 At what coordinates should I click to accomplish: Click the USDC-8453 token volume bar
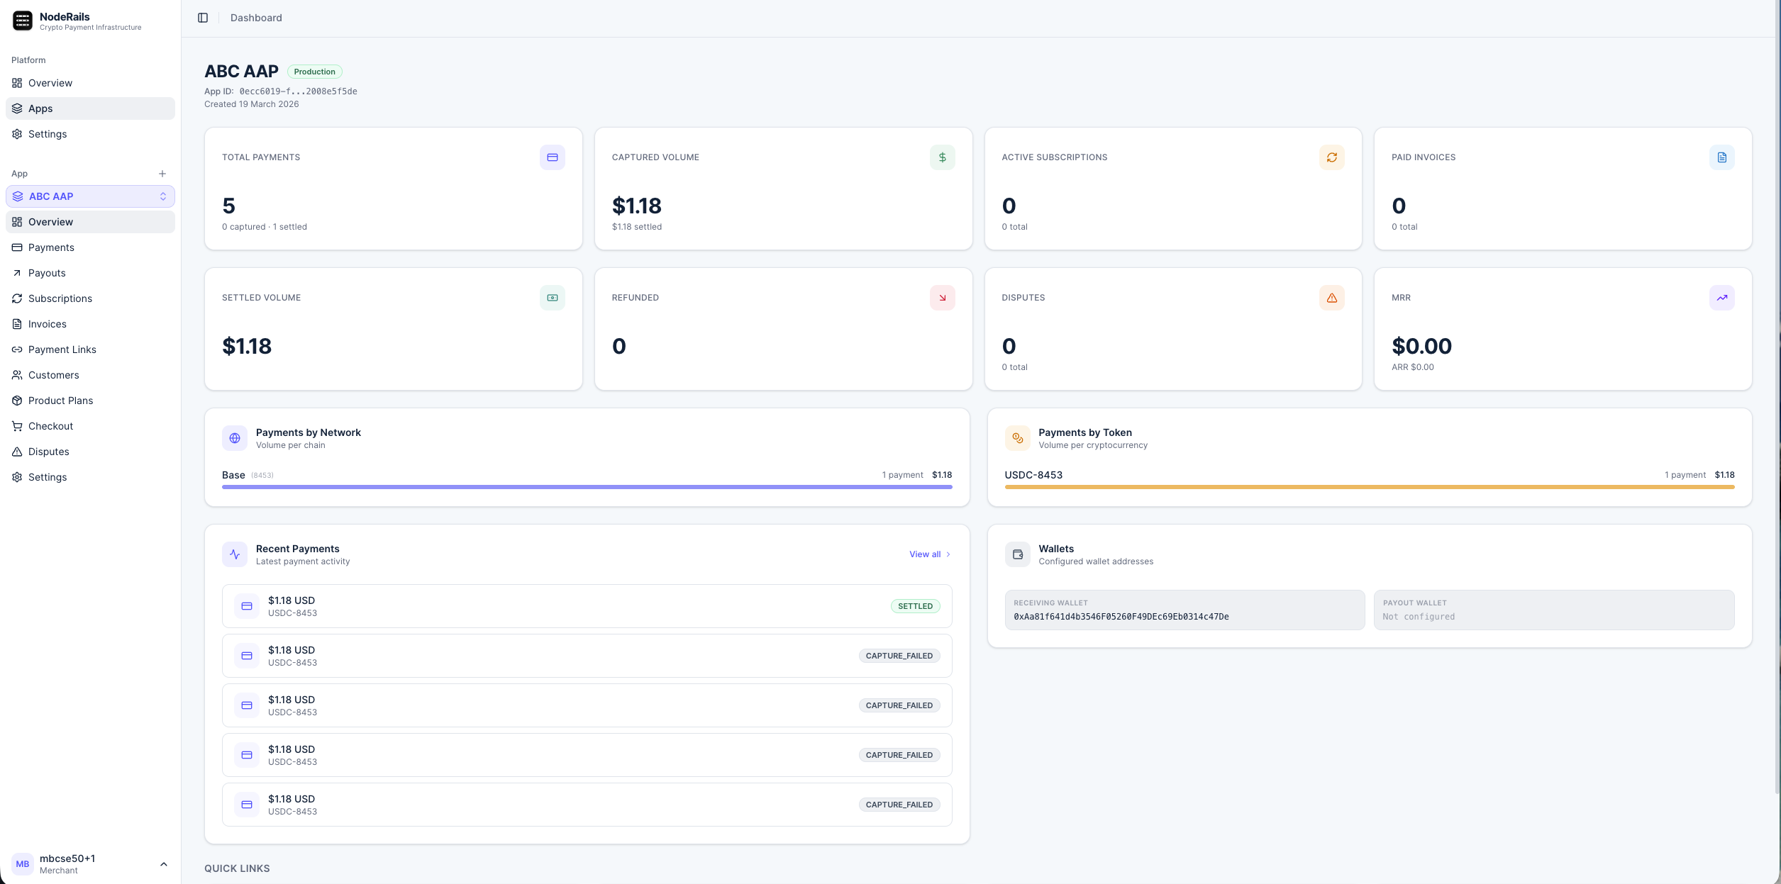[x=1369, y=487]
